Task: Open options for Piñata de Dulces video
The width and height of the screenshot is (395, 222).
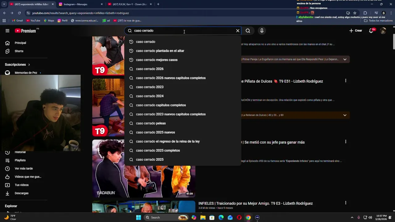Action: (x=346, y=81)
